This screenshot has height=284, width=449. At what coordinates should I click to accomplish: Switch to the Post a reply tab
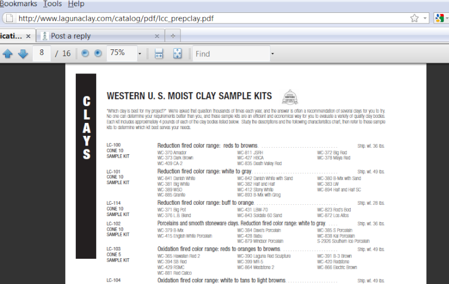coord(100,36)
